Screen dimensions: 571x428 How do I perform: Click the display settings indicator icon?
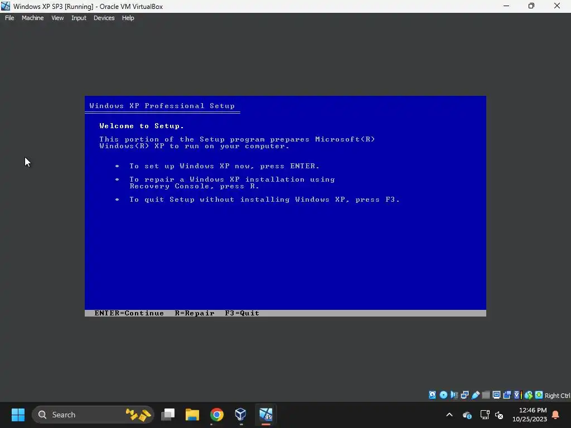(x=496, y=395)
